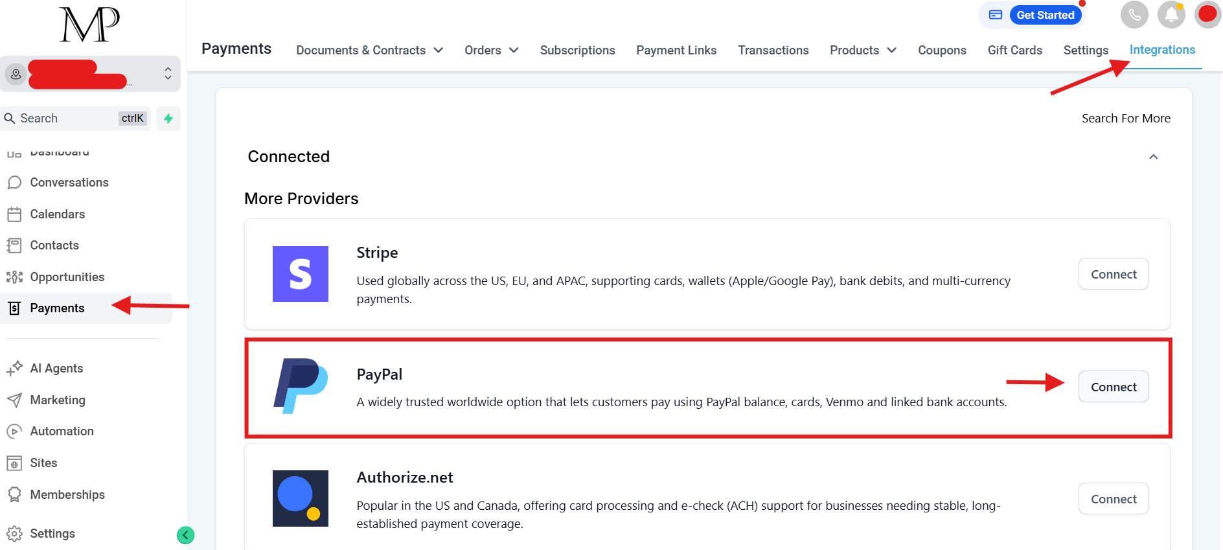1223x550 pixels.
Task: Click the Automation play icon
Action: (14, 431)
